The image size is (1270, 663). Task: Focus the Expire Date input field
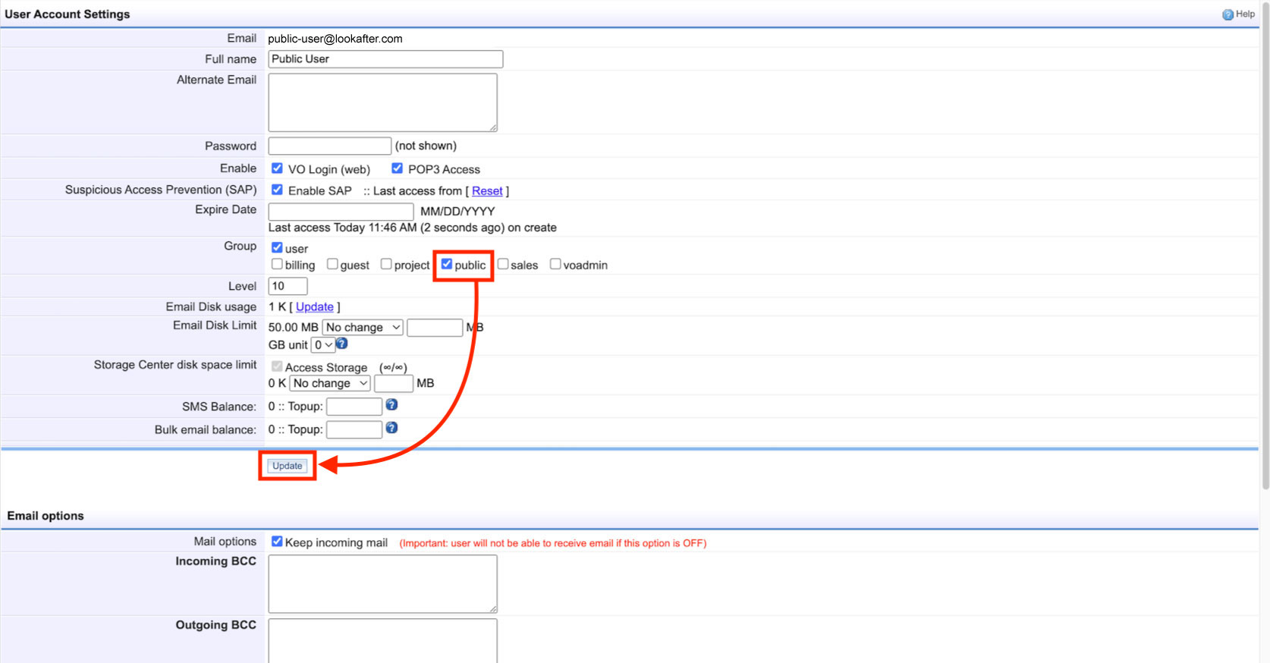341,212
